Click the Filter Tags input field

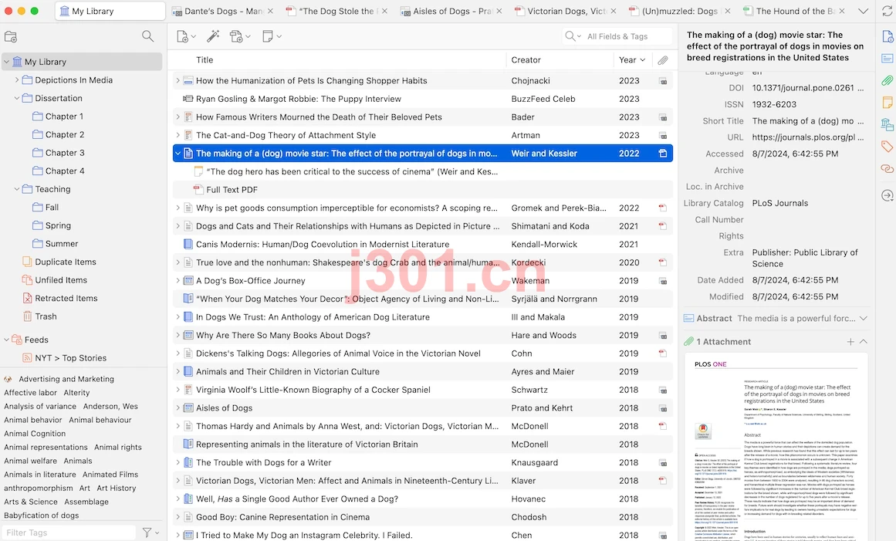pos(69,533)
